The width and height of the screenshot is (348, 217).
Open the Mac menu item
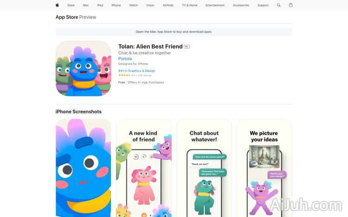pyautogui.click(x=86, y=5)
